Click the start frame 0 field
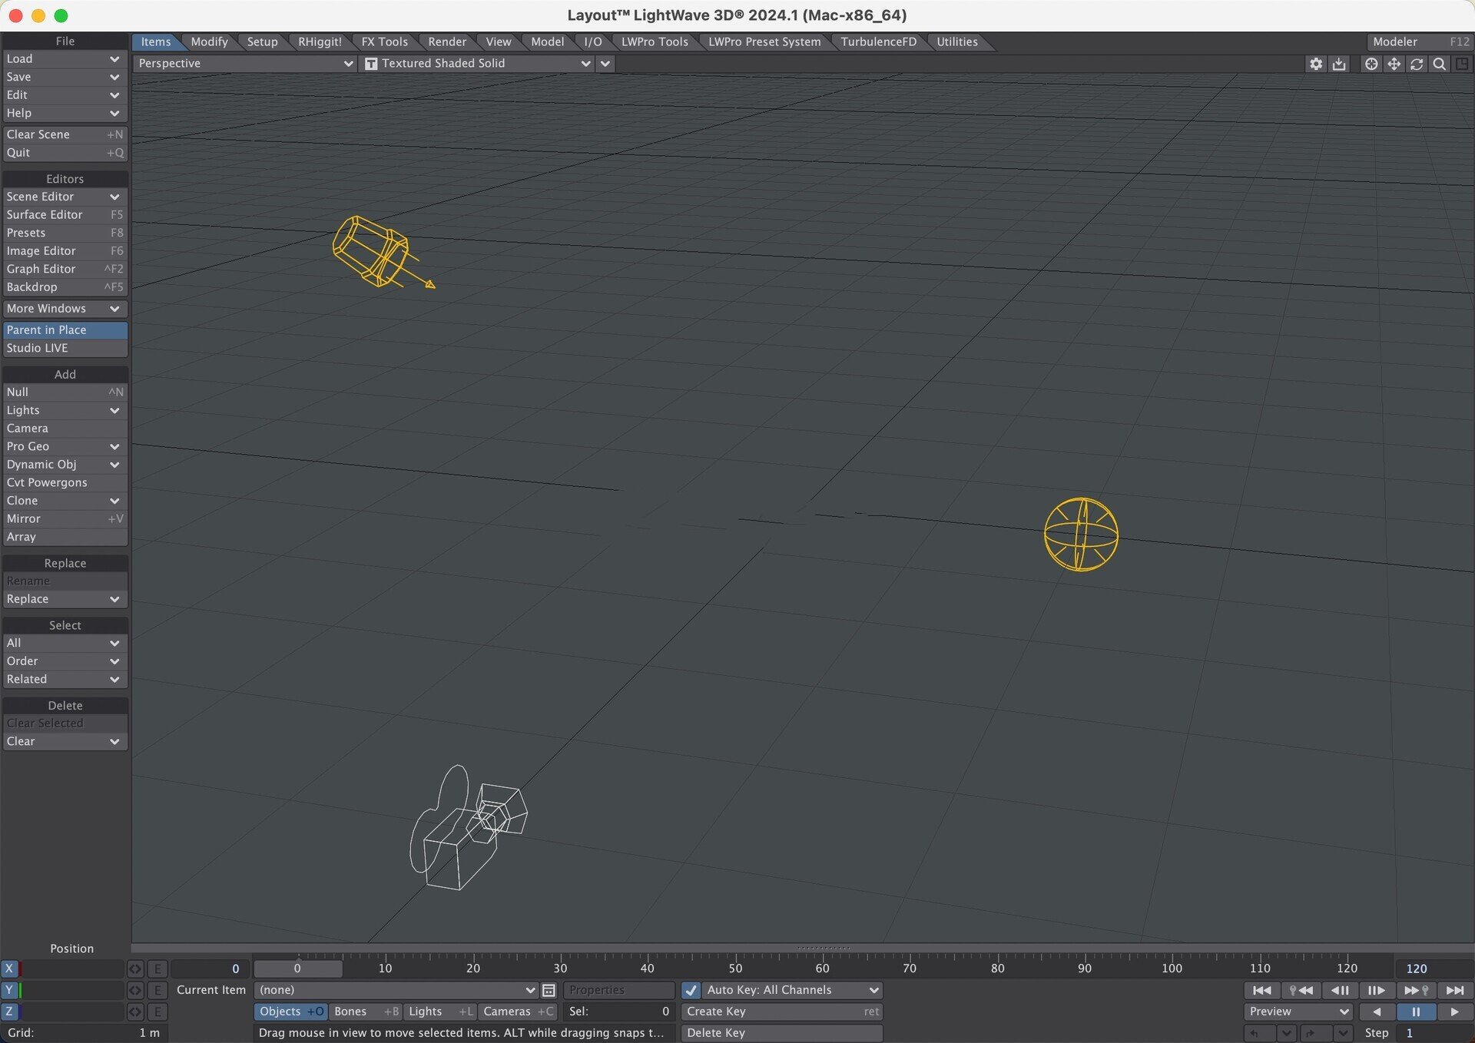 (x=209, y=969)
